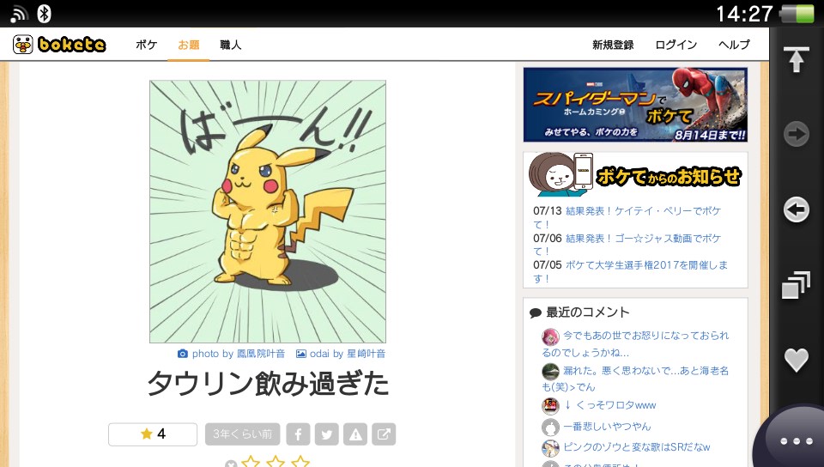The height and width of the screenshot is (467, 824).
Task: Click the avatar beside 一番悲しいやつやん comment
Action: click(x=550, y=427)
